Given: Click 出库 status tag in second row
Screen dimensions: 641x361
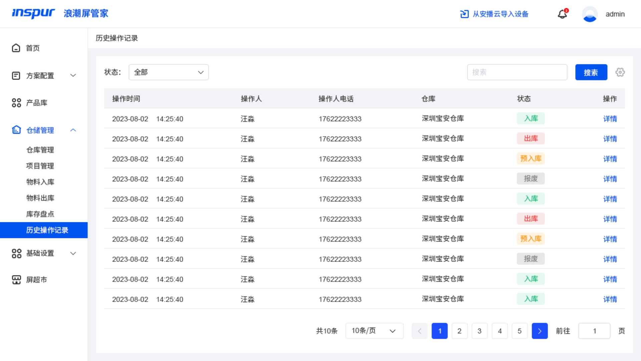Looking at the screenshot, I should point(531,138).
